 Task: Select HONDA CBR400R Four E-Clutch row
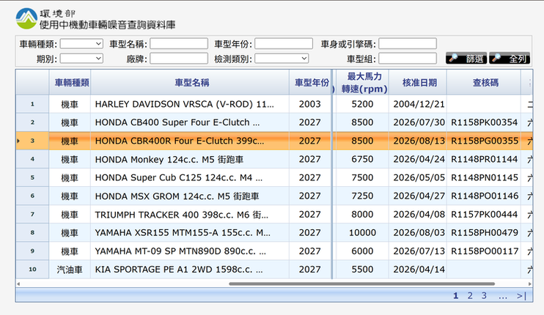click(x=274, y=141)
